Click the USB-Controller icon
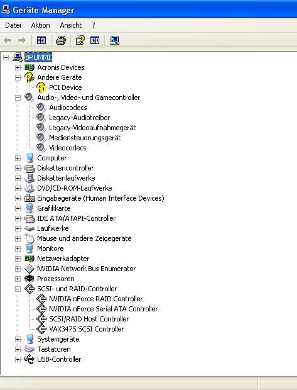Viewport: 297px width, 390px height. click(x=30, y=359)
